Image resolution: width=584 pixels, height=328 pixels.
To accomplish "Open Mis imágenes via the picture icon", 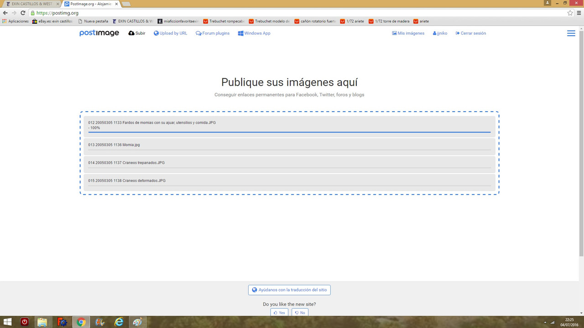I will (394, 33).
